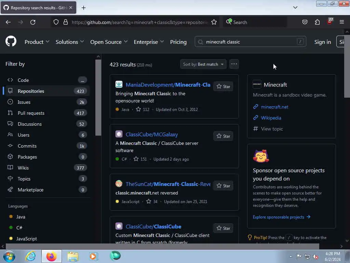Screen dimensions: 350x263
Task: Filter results by Wikis
Action: [46, 168]
